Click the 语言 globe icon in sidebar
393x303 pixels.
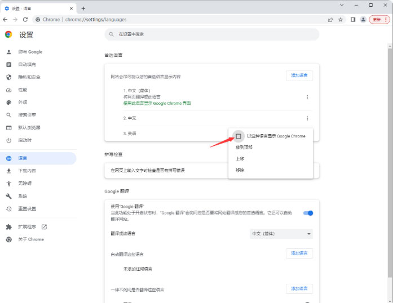[9, 158]
